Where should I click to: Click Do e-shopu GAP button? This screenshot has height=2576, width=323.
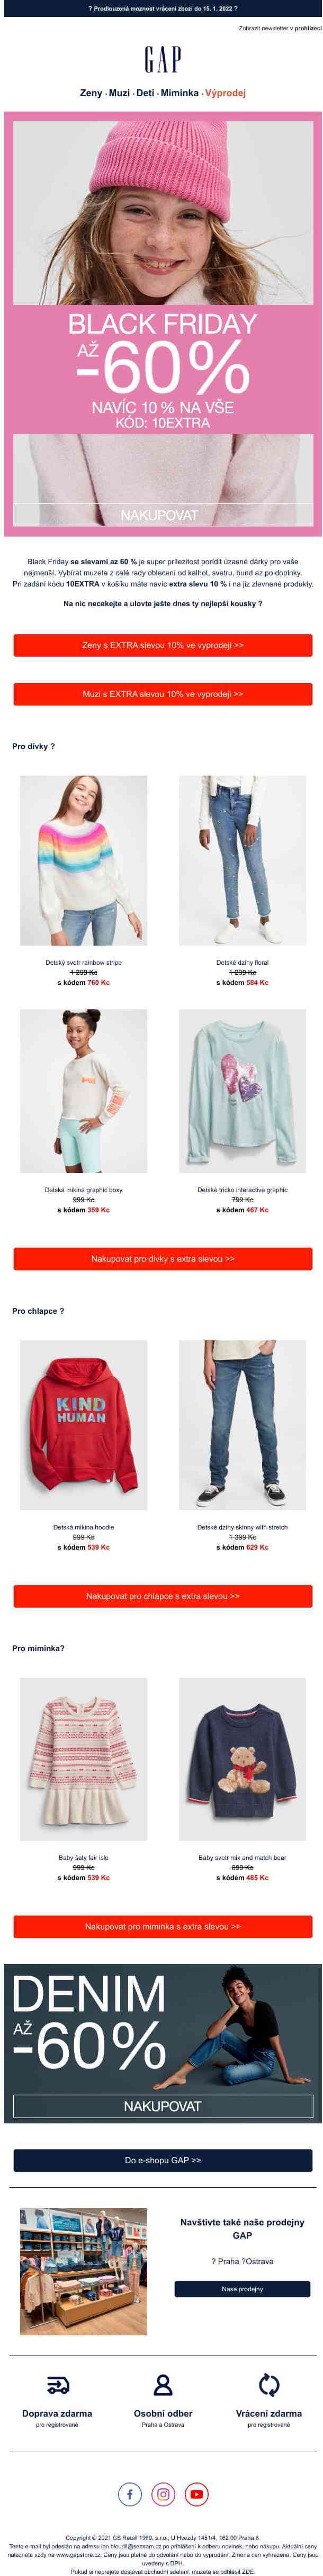[x=163, y=2160]
